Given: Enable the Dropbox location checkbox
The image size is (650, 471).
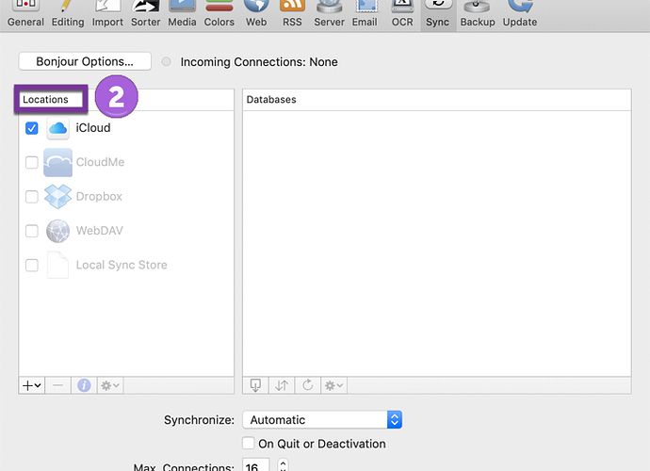Looking at the screenshot, I should click(32, 197).
